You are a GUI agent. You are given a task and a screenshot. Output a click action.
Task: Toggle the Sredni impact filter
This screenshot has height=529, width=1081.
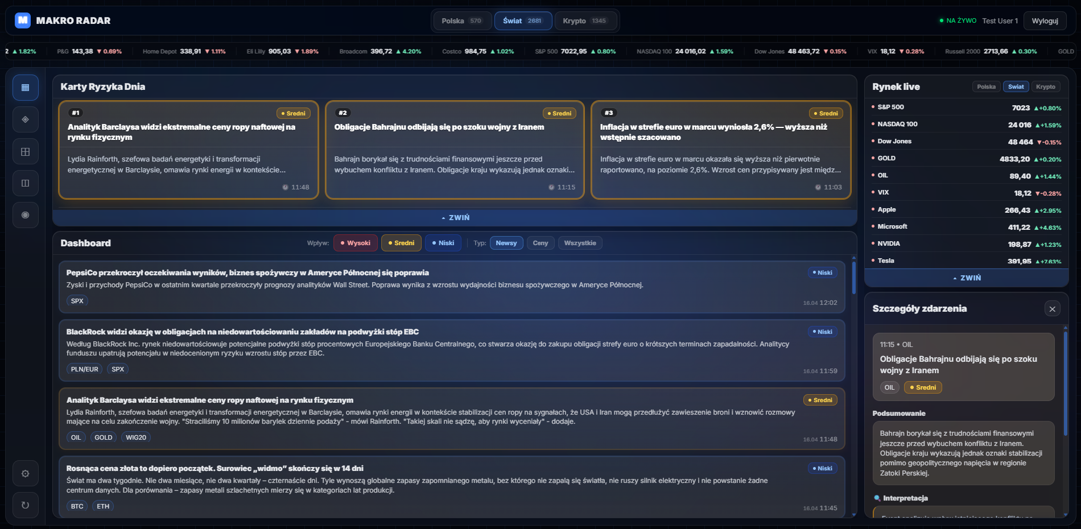coord(401,243)
